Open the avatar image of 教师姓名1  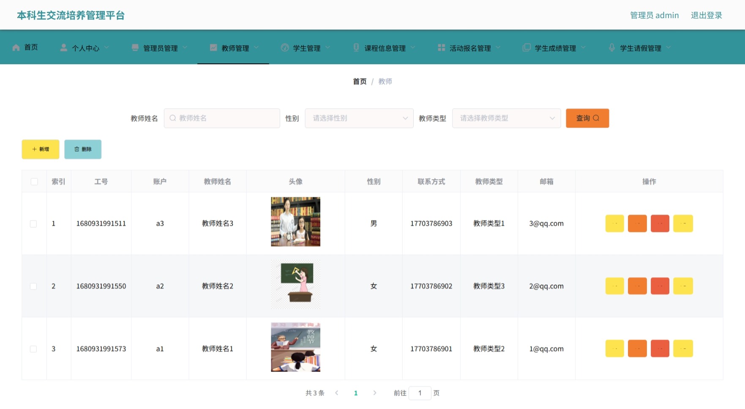[295, 347]
